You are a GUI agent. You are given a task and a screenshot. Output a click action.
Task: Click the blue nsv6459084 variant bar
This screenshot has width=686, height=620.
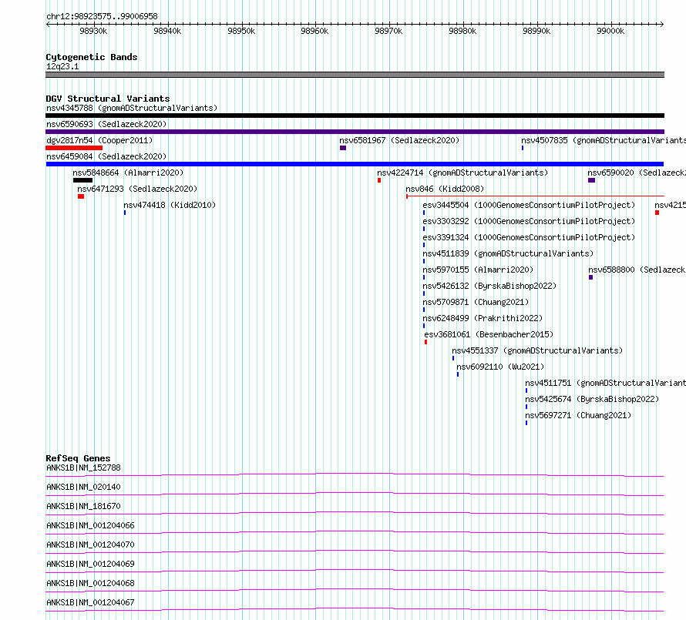coord(355,164)
